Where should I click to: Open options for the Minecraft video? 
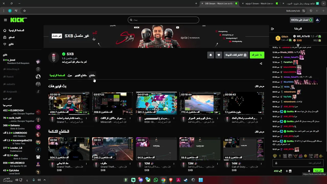[130, 119]
